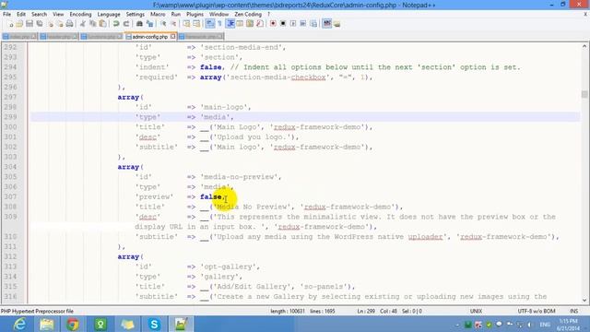590x332 pixels.
Task: Click 'PHP Hypertext Preprocessor file' status text
Action: (37, 312)
